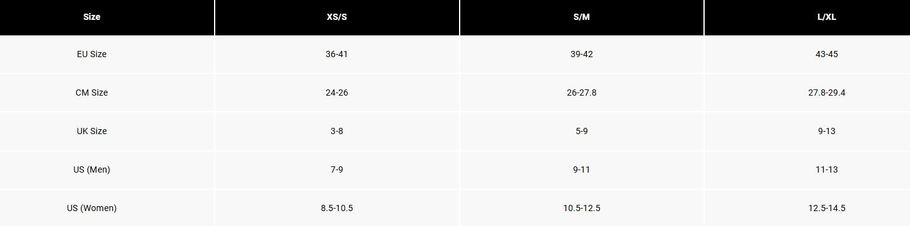Click the 26-27.8 CM size cell
The height and width of the screenshot is (226, 910).
point(582,93)
